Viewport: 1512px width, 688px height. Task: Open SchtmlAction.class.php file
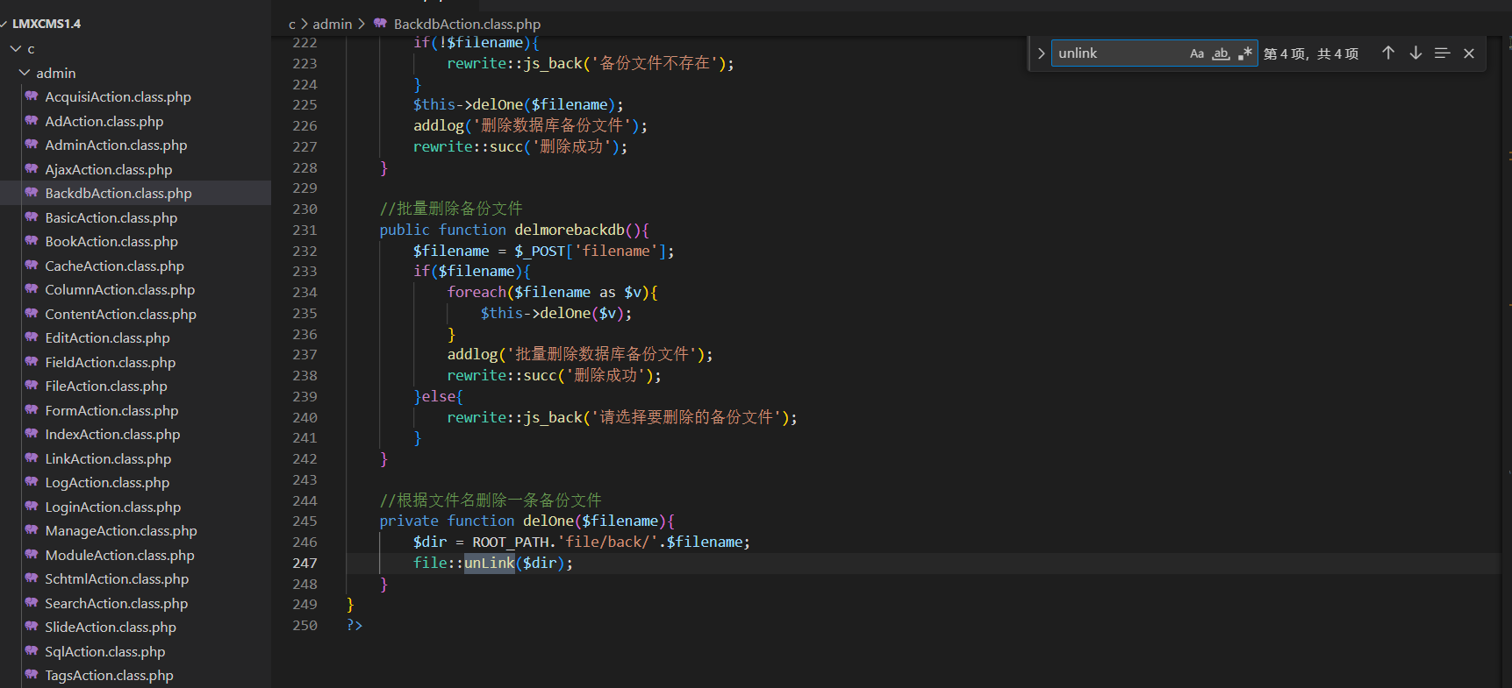coord(117,579)
